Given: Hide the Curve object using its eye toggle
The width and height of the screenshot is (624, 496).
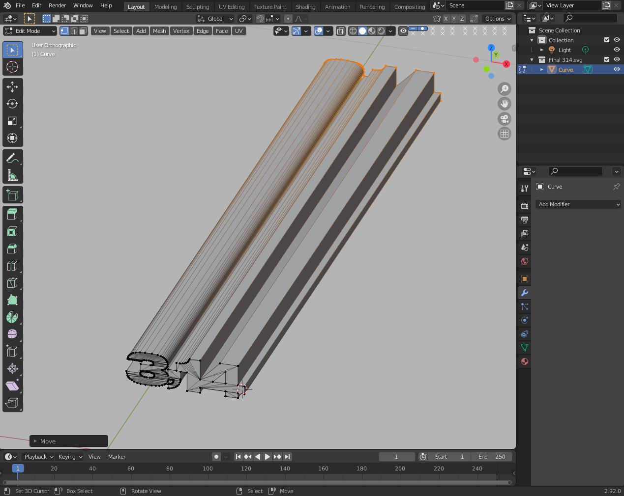Looking at the screenshot, I should pyautogui.click(x=617, y=69).
